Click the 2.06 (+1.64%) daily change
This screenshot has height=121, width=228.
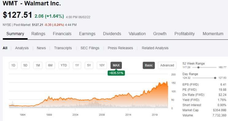point(49,16)
